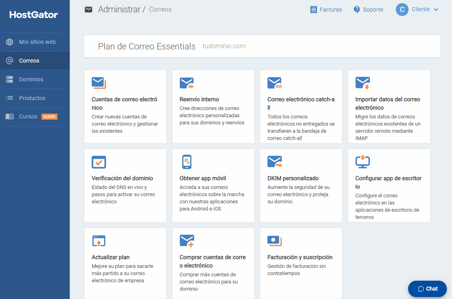The width and height of the screenshot is (452, 299).
Task: Click Plan de Correo Essentials heading
Action: (x=147, y=46)
